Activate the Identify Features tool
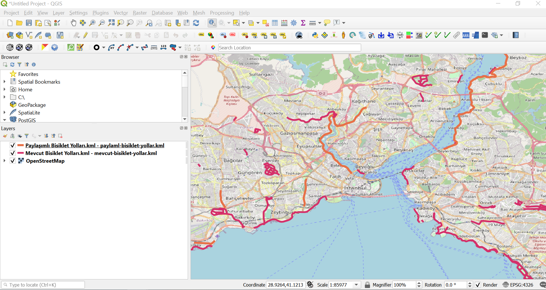Screen dimensions: 546x290 click(x=212, y=23)
